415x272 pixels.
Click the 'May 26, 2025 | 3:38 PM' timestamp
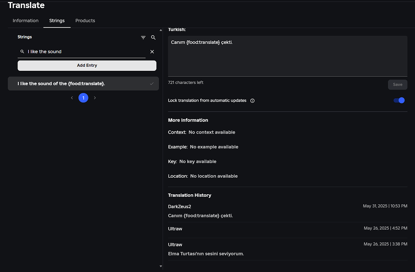pos(385,244)
